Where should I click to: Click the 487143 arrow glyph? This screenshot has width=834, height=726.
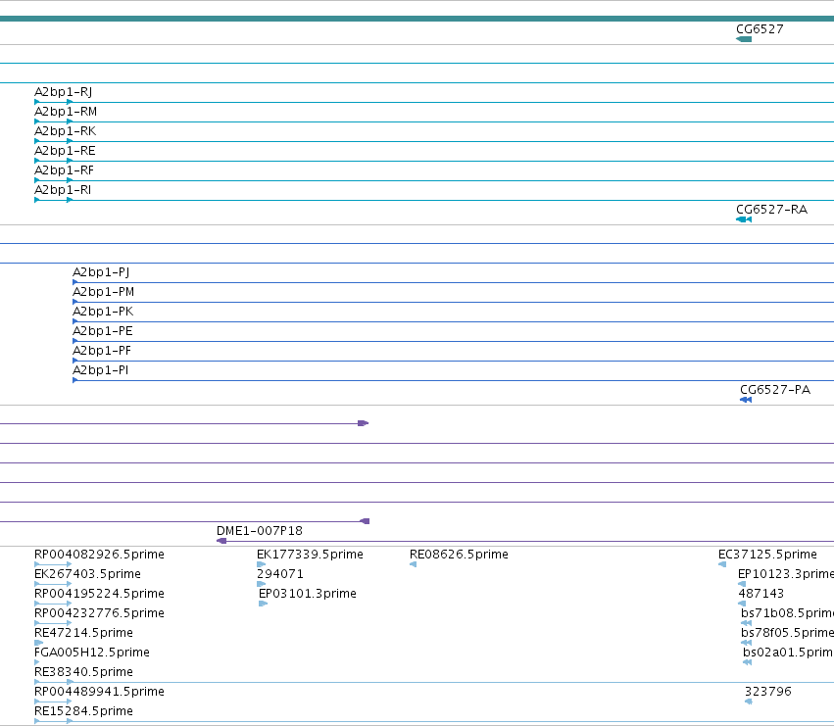742,604
